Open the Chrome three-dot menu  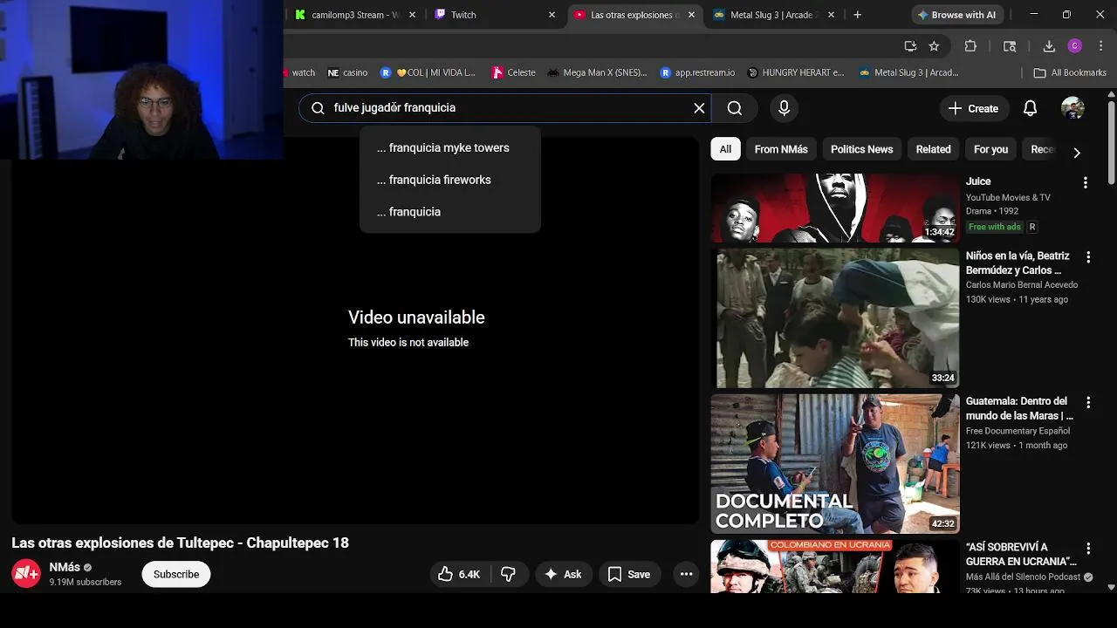pos(1100,46)
